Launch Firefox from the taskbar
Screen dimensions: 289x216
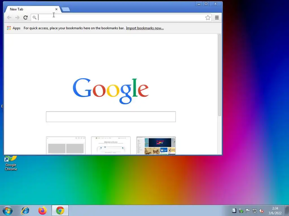(43, 210)
